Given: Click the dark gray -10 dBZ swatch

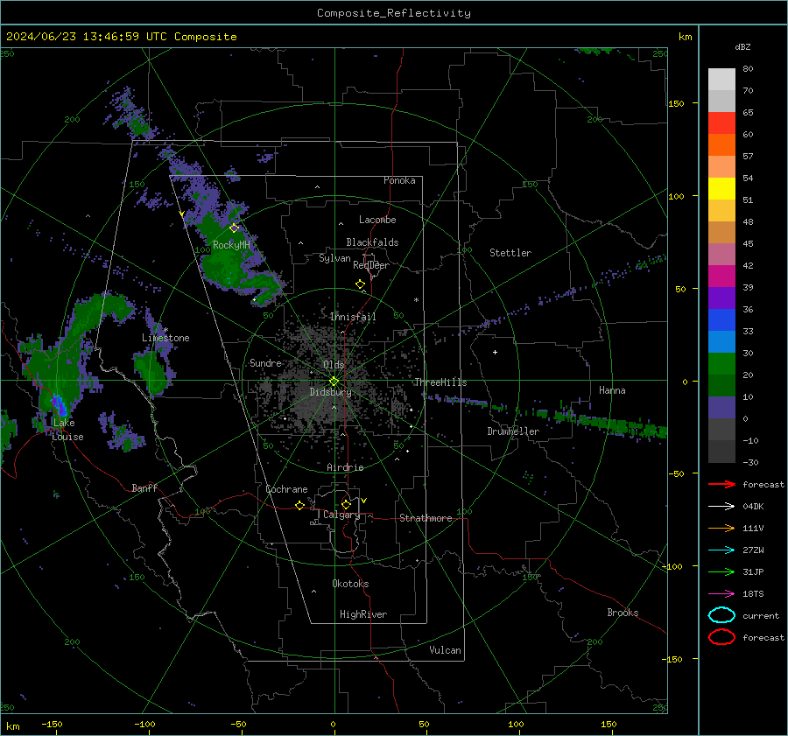Looking at the screenshot, I should [721, 429].
